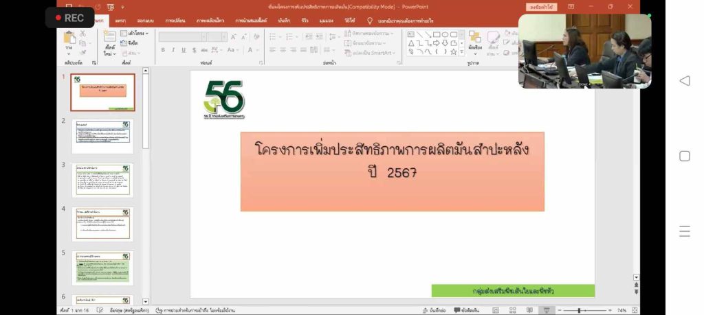This screenshot has width=704, height=315.
Task: Select slide 5 thumbnail
Action: point(103,268)
